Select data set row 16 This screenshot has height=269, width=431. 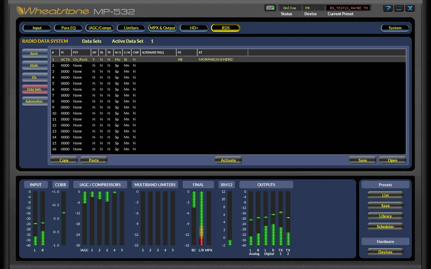pyautogui.click(x=228, y=149)
